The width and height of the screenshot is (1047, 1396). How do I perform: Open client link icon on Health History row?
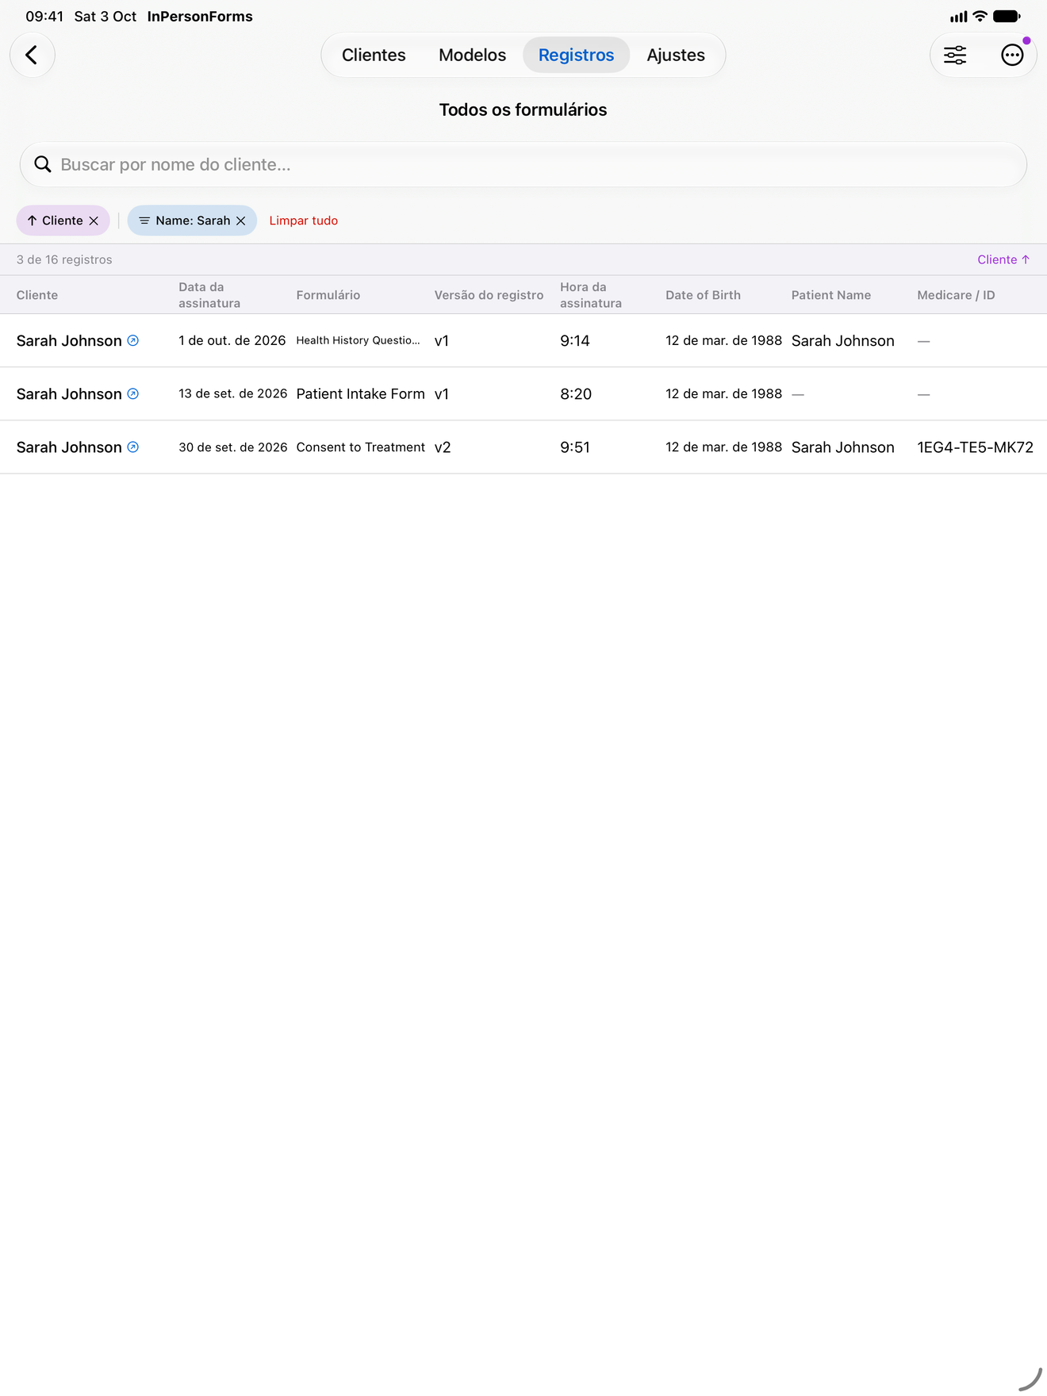tap(133, 340)
